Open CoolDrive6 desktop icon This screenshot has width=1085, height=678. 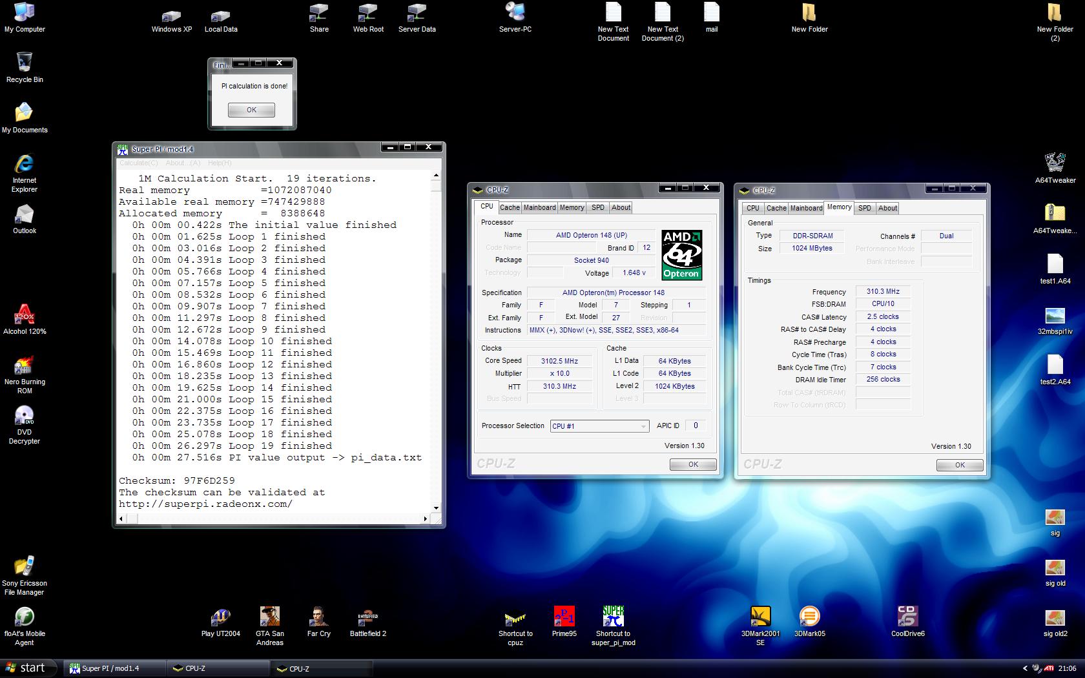pyautogui.click(x=908, y=622)
